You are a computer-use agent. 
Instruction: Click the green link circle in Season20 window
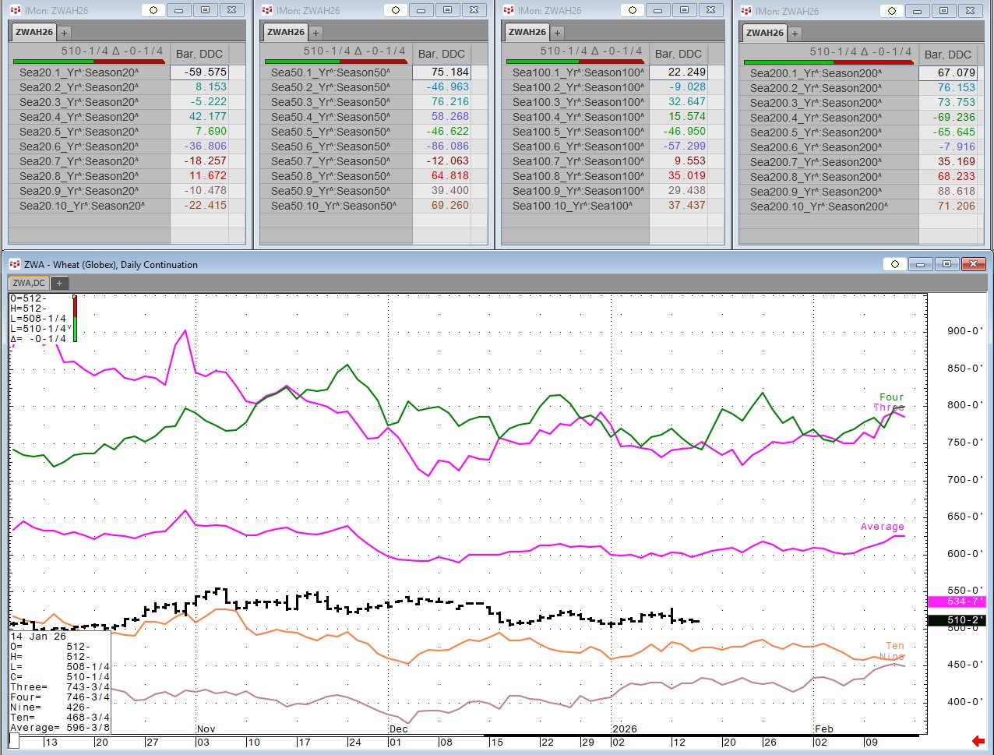(x=153, y=10)
